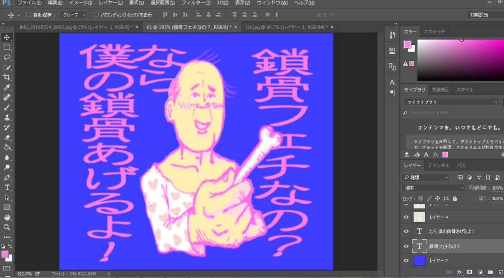Viewport: 504px width, 278px height.
Task: Select the Eyedropper tool
Action: coord(7,88)
